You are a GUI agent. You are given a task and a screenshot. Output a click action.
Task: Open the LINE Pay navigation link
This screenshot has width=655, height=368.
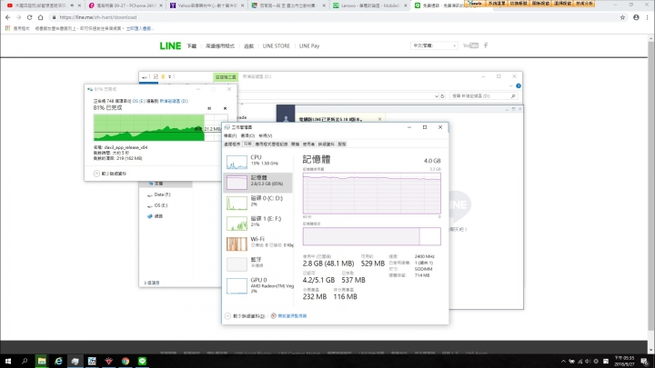point(309,46)
